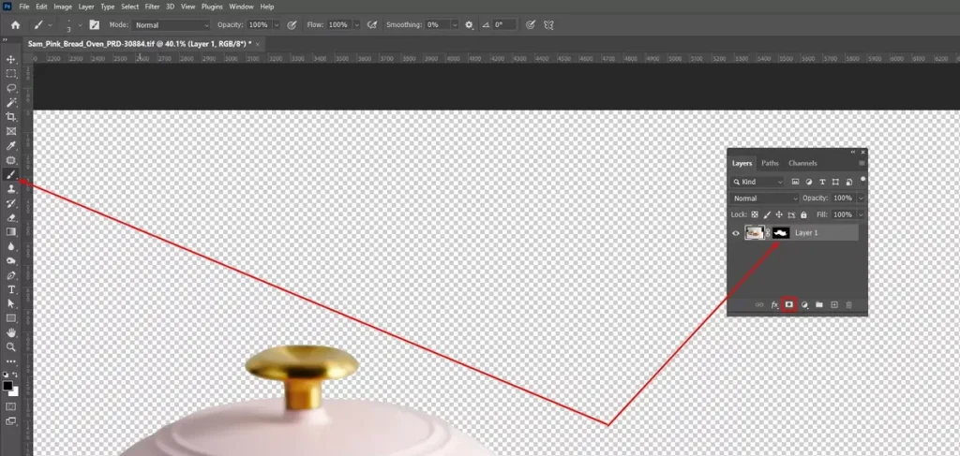Image resolution: width=960 pixels, height=456 pixels.
Task: Click the symmetry butterfly icon
Action: pos(548,25)
